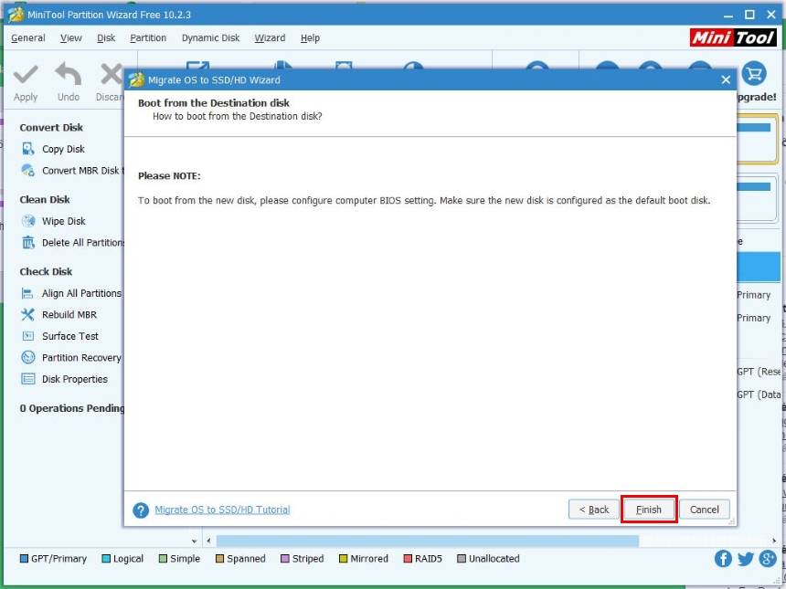Open Disk Properties from Check Disk
Image resolution: width=786 pixels, height=589 pixels.
point(74,379)
